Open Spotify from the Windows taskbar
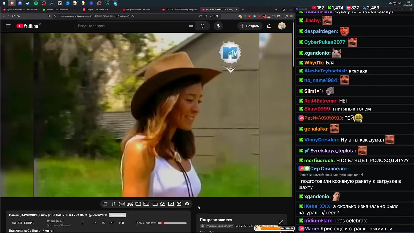Image resolution: width=414 pixels, height=233 pixels. pyautogui.click(x=36, y=3)
